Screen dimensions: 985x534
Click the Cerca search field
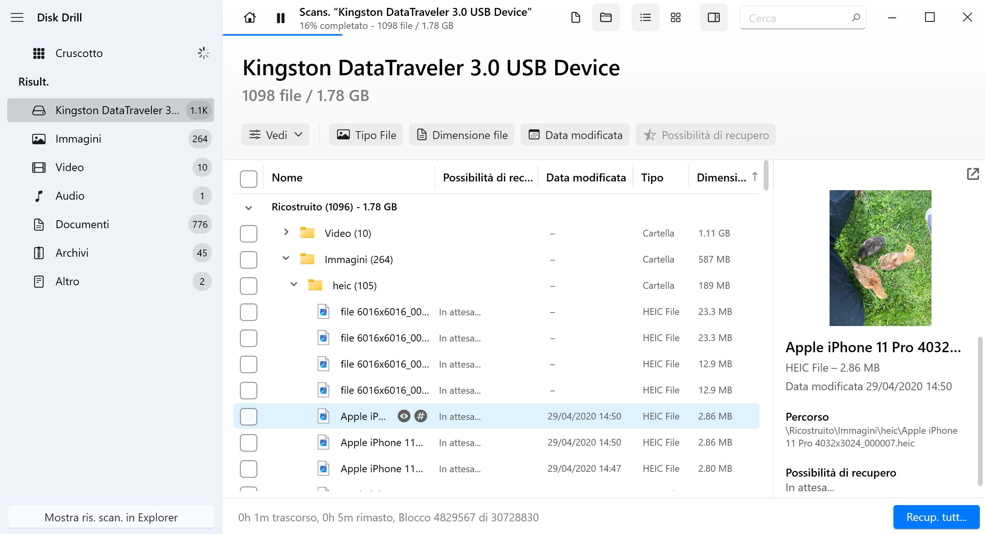click(803, 18)
